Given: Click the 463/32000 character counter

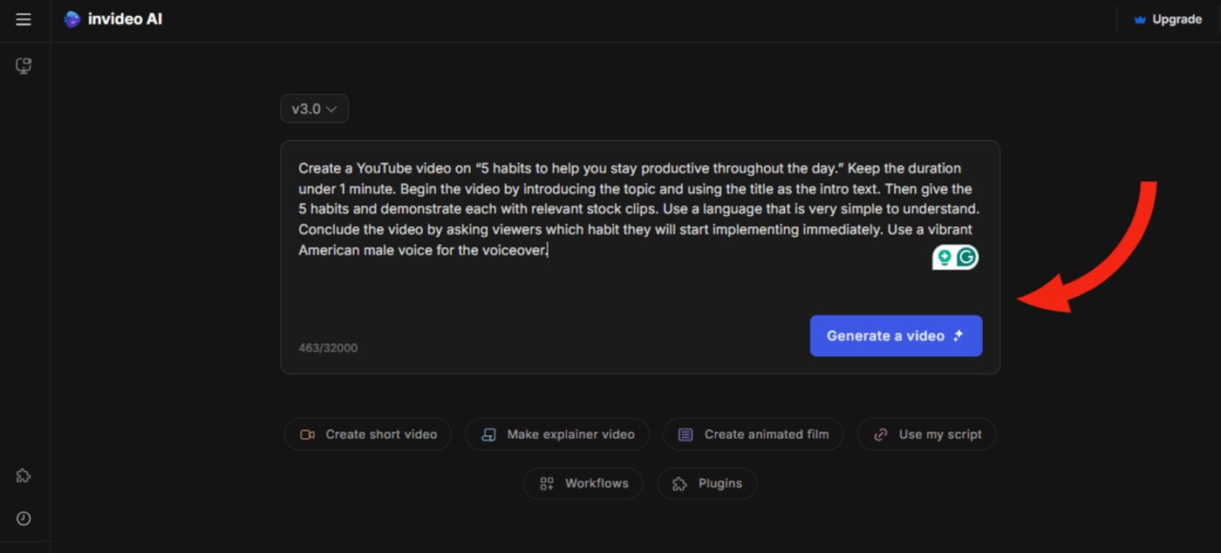Looking at the screenshot, I should click(328, 347).
